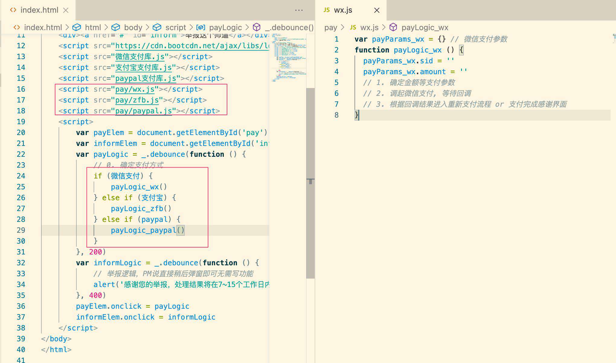Click the HTML icon in the breadcrumb bar

tap(17, 27)
